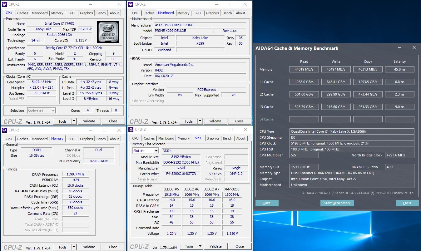The width and height of the screenshot is (421, 251).
Task: Click Start Benchmark in AIDA64
Action: (337, 203)
